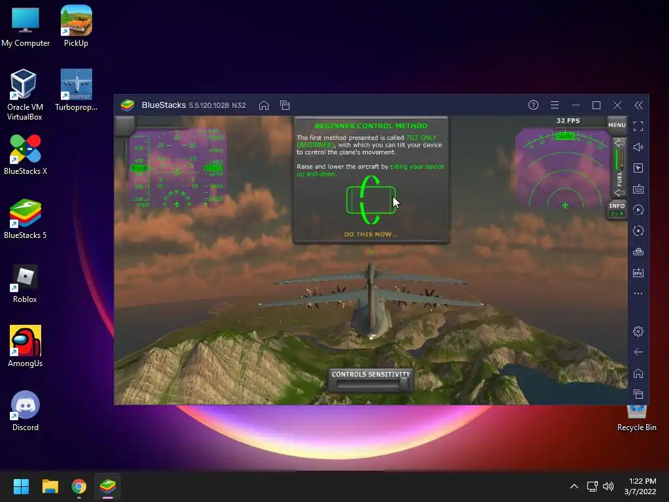This screenshot has width=669, height=502.
Task: Click the in-game INFO button
Action: pos(617,210)
